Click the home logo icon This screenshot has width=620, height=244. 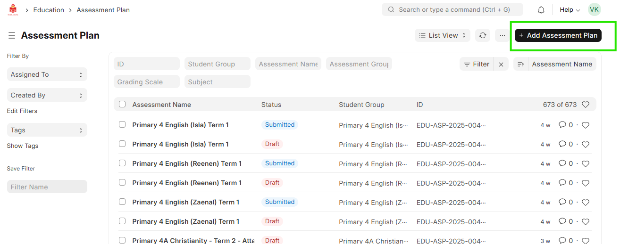13,10
